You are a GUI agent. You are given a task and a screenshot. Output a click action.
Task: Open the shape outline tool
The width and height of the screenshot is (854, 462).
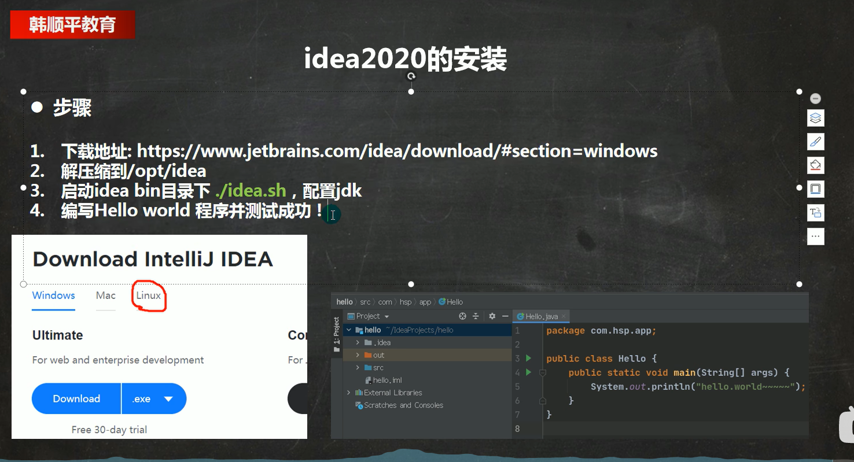[815, 189]
